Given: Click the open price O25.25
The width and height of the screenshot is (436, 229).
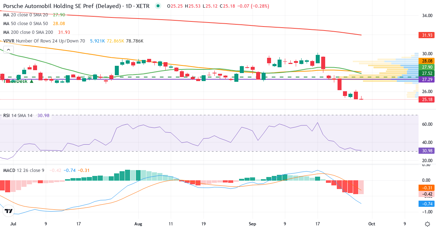Looking at the screenshot, I should (x=174, y=6).
